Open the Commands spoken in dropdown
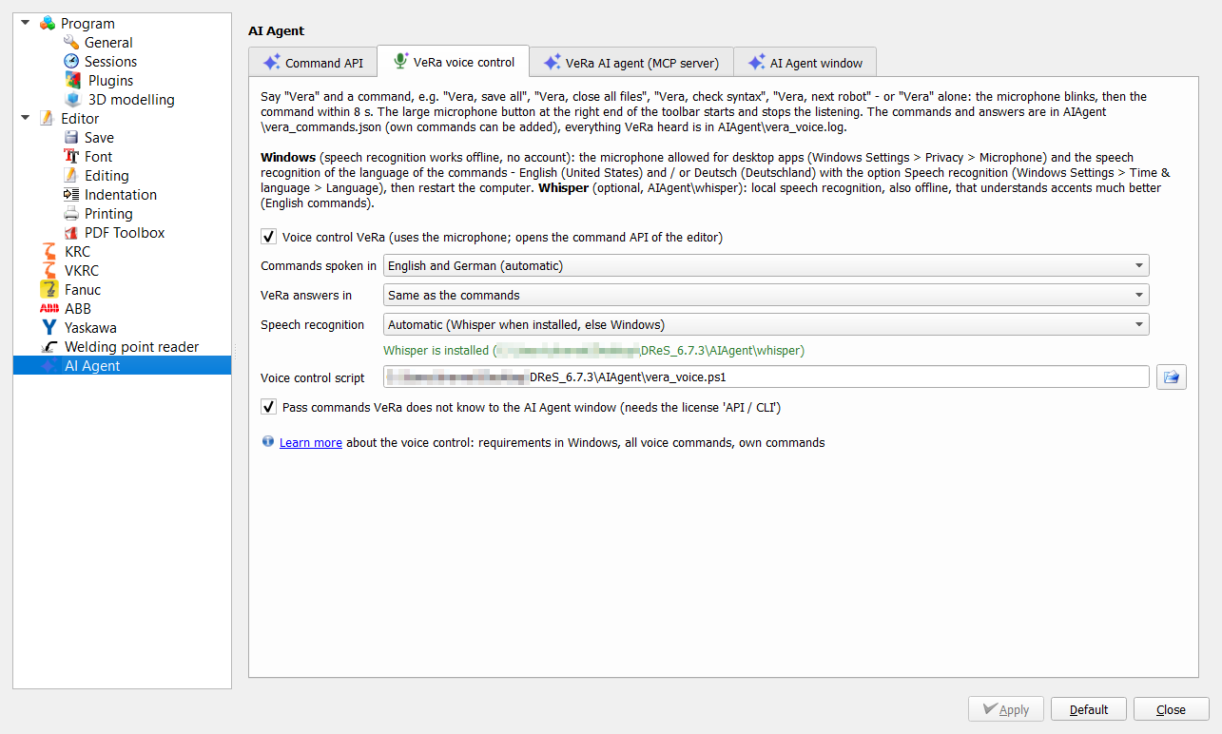The width and height of the screenshot is (1222, 734). 766,266
